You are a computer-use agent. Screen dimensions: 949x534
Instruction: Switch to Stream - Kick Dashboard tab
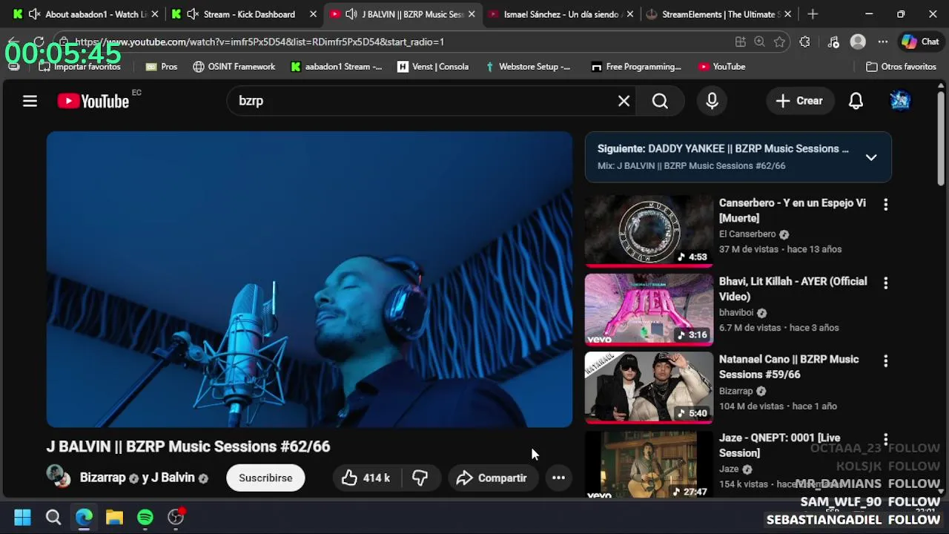(245, 14)
